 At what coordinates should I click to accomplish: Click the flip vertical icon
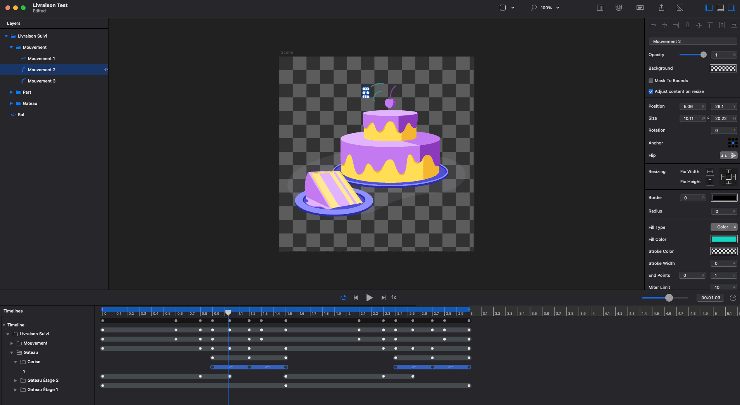(x=733, y=155)
